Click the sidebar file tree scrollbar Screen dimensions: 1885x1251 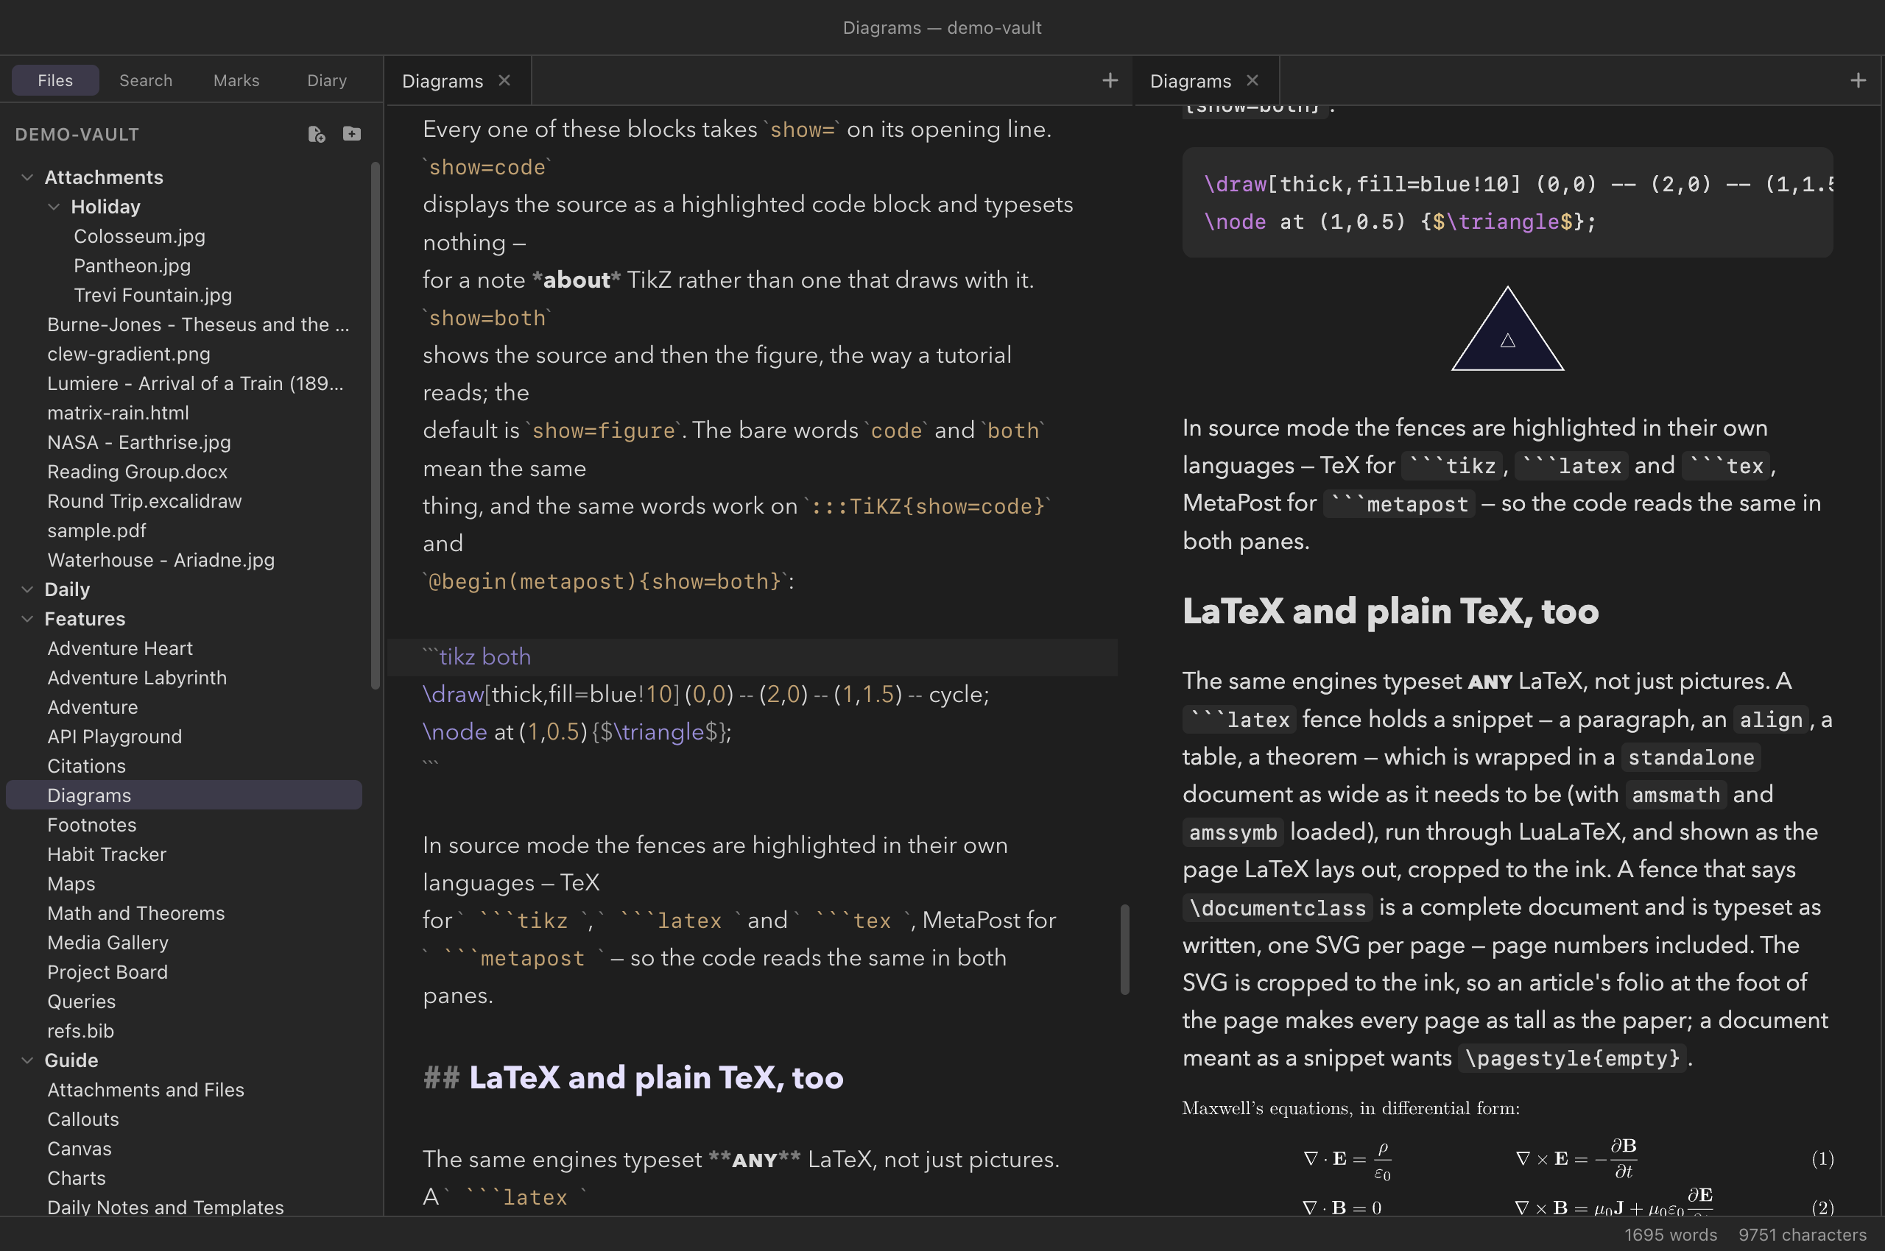(x=376, y=425)
